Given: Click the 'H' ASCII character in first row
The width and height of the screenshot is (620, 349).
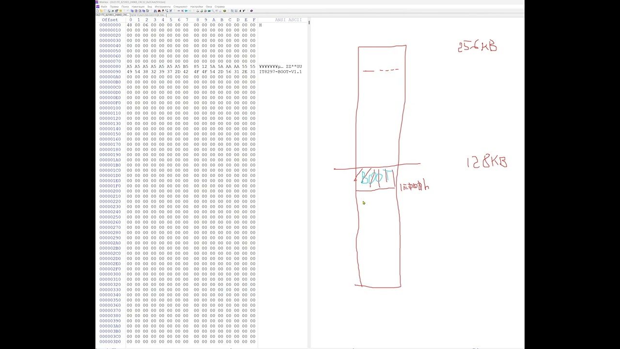Looking at the screenshot, I should click(260, 25).
